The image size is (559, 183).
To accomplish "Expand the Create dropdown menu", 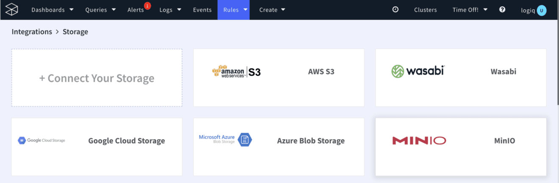I will point(272,10).
